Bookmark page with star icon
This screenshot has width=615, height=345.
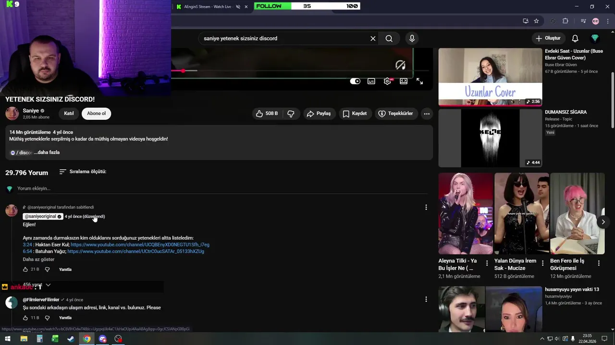coord(536,21)
